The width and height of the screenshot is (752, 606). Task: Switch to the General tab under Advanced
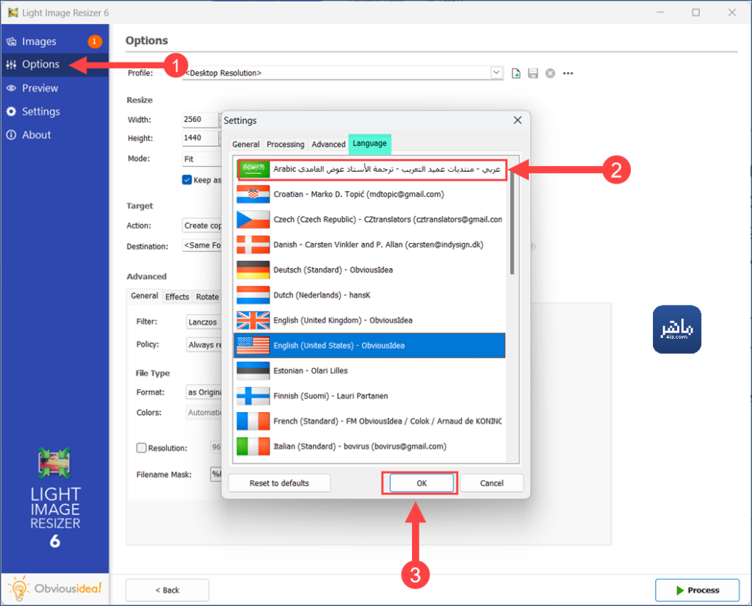coord(145,296)
